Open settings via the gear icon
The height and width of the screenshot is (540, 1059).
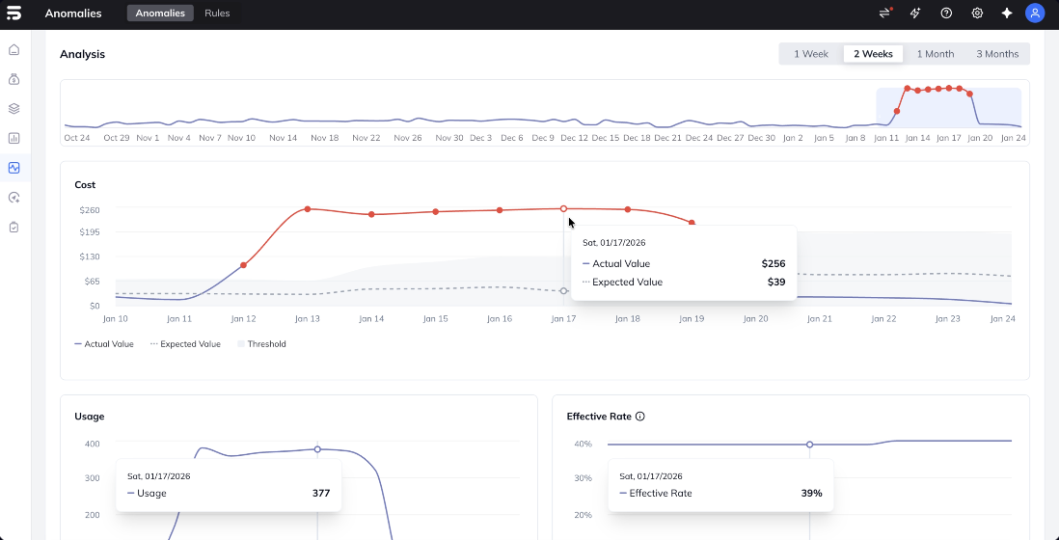(x=977, y=13)
